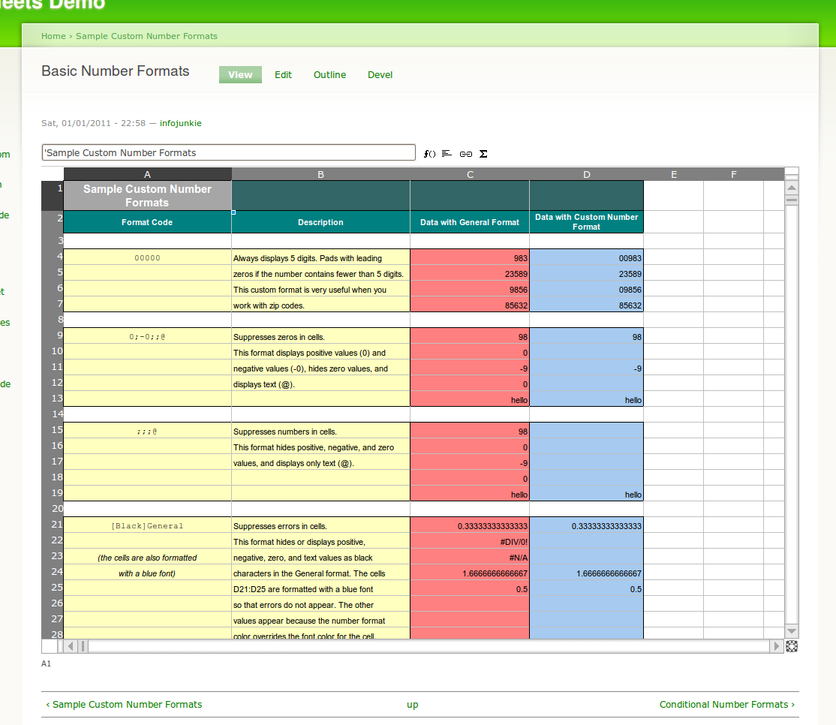This screenshot has width=836, height=725.
Task: Click the vertical scrollbar up arrow
Action: coord(792,188)
